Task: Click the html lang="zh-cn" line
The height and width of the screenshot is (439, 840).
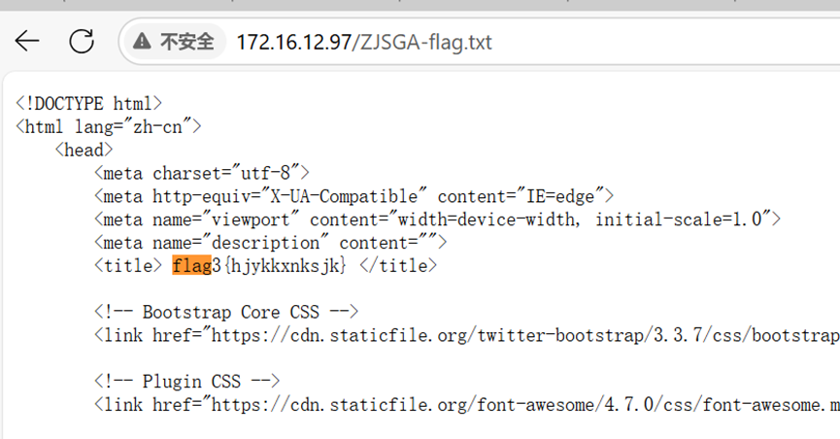Action: (108, 126)
